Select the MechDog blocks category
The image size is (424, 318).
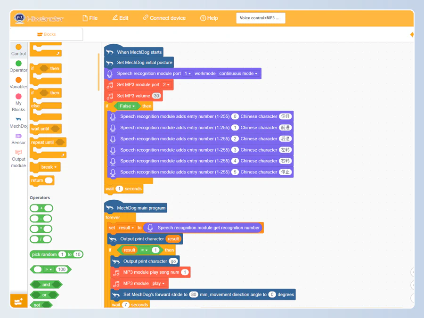pos(18,120)
